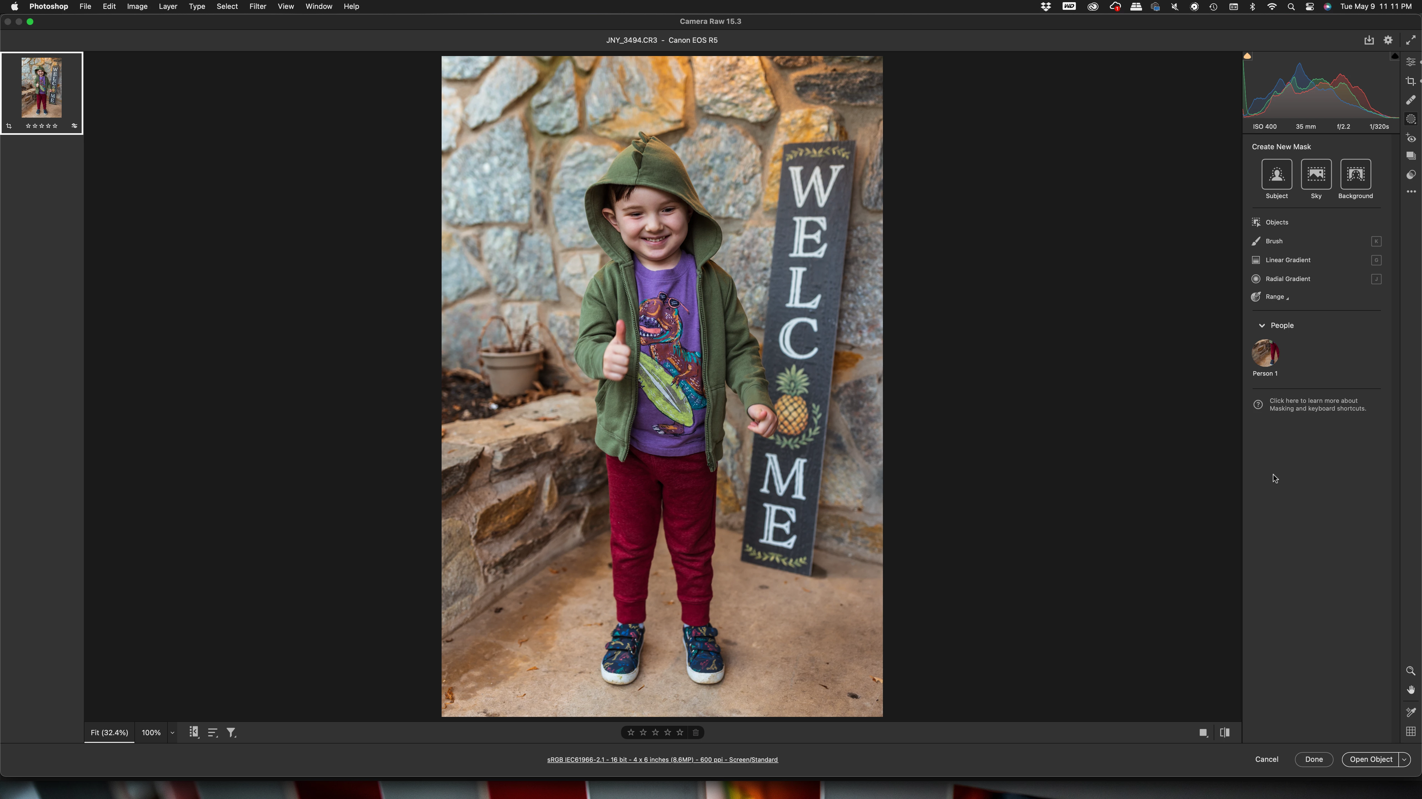The height and width of the screenshot is (799, 1422).
Task: Select the Red Eye removal tool
Action: pos(1410,138)
